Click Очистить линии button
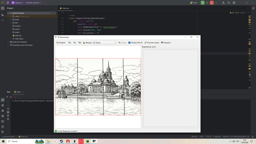This screenshot has width=256, height=144. coord(152,42)
